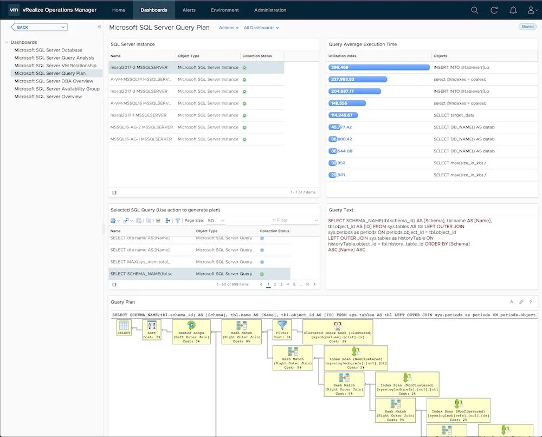Toggle column chooser in Selected SQL Query footer
542x437 pixels.
coord(114,285)
